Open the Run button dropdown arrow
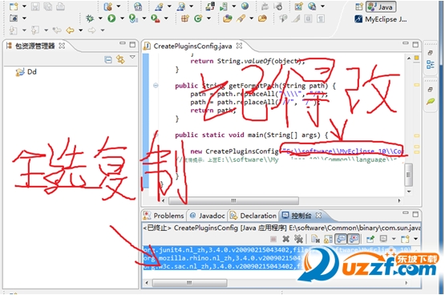The height and width of the screenshot is (295, 445). coord(123,18)
